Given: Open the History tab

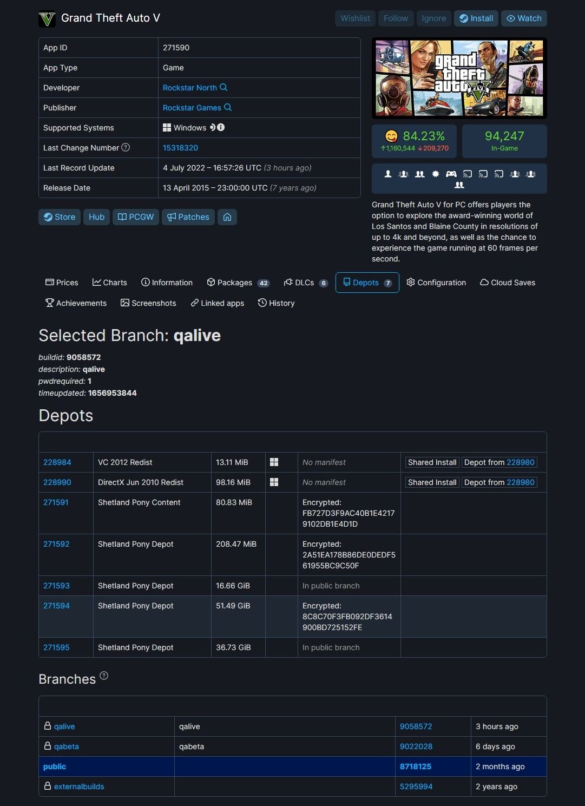Looking at the screenshot, I should tap(277, 303).
